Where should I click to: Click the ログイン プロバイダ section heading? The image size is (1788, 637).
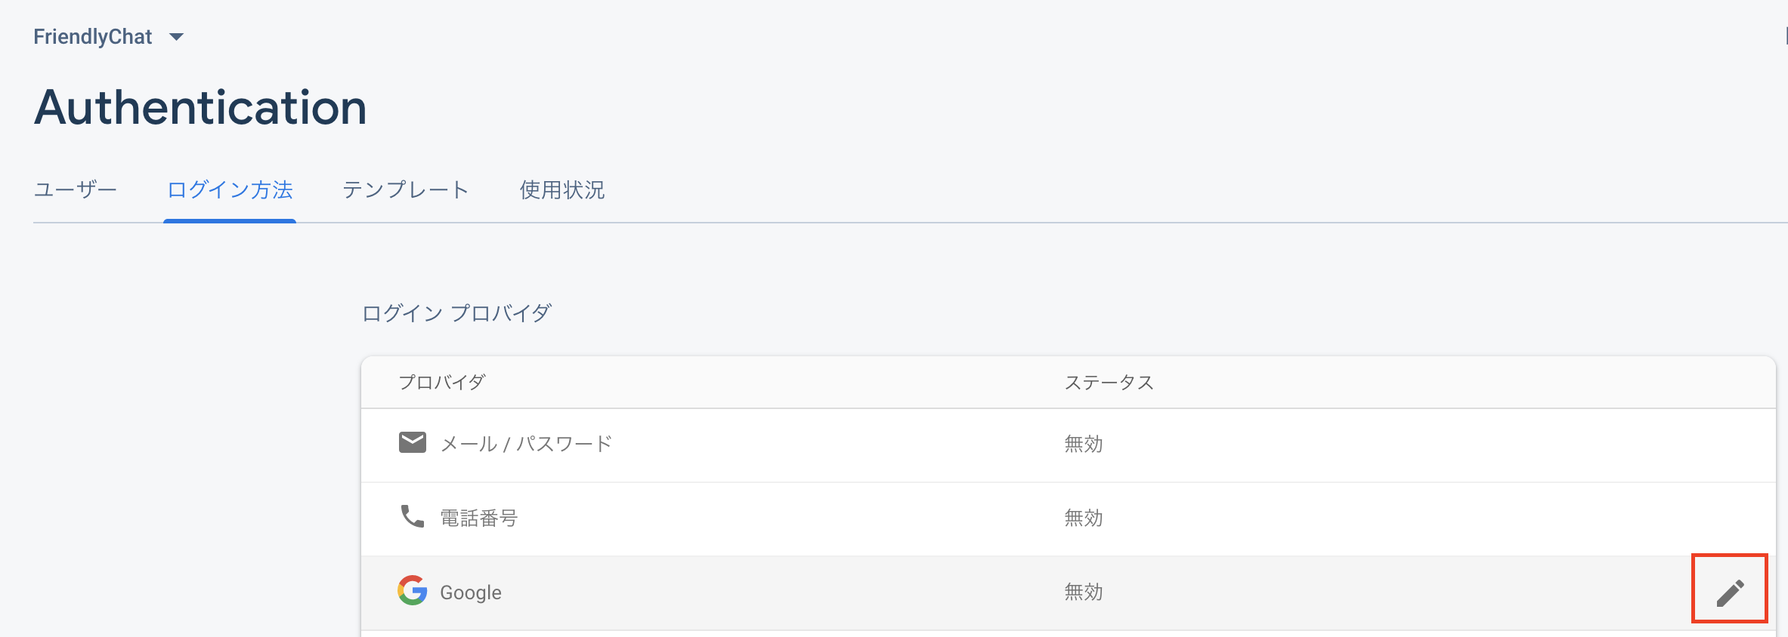[x=456, y=312]
